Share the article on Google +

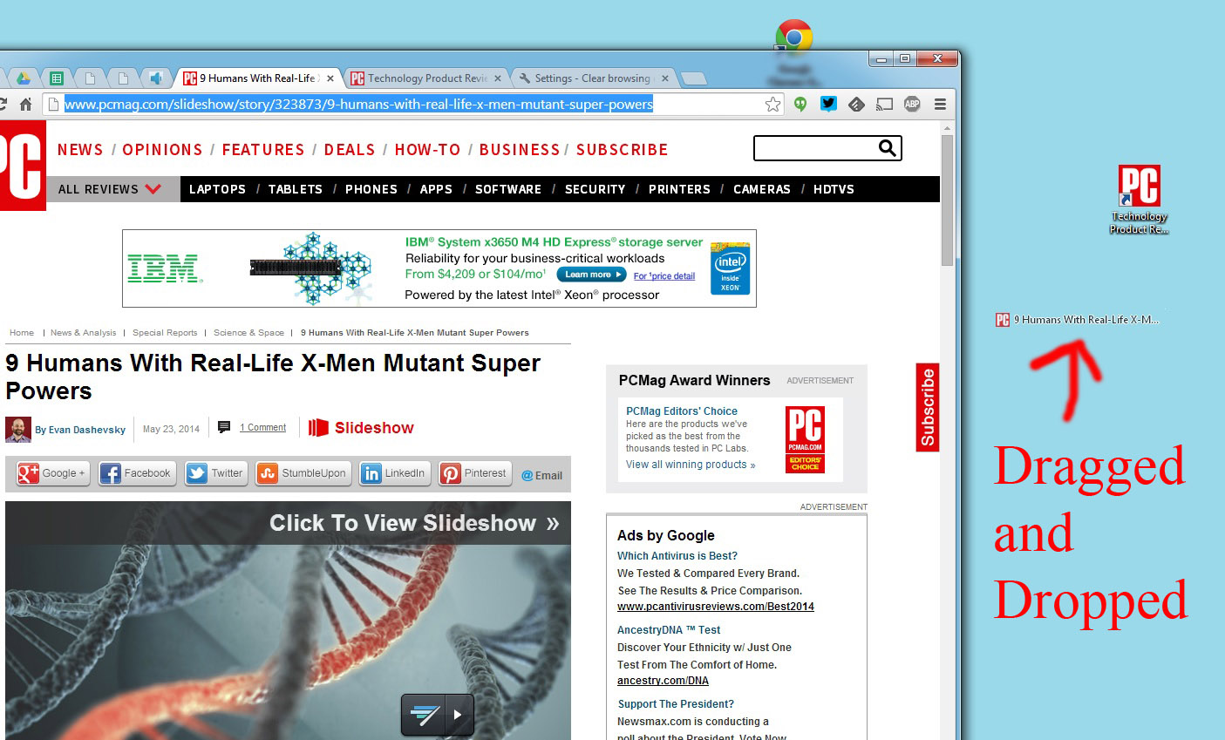[52, 473]
